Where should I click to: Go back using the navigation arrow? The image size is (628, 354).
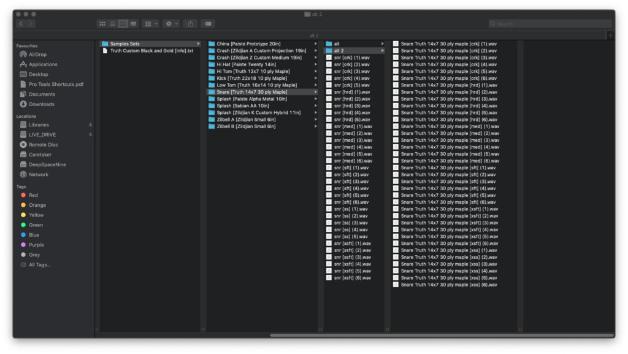pos(22,23)
